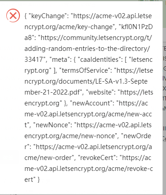
Task: Click the adding-random-entries-to-the-directory text line
Action: 87,49
